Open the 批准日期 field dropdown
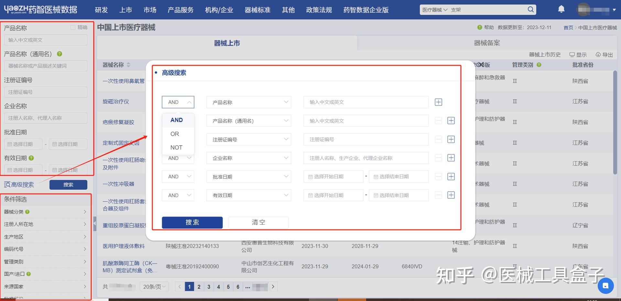Screen dimensions: 621x301 [x=249, y=177]
